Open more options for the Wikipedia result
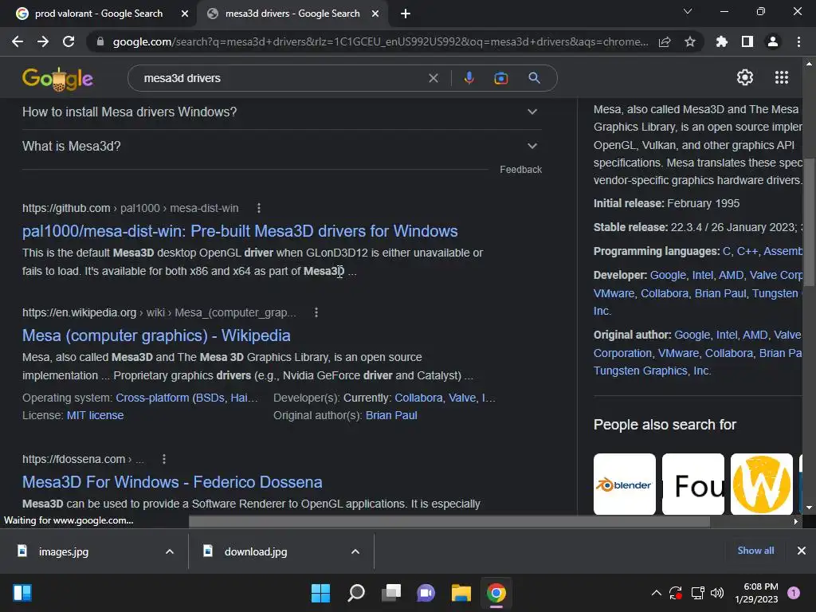 pyautogui.click(x=316, y=312)
